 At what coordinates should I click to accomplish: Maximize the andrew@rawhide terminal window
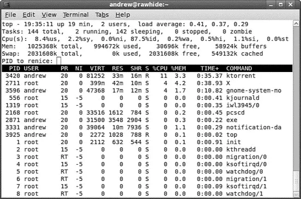click(281, 4)
